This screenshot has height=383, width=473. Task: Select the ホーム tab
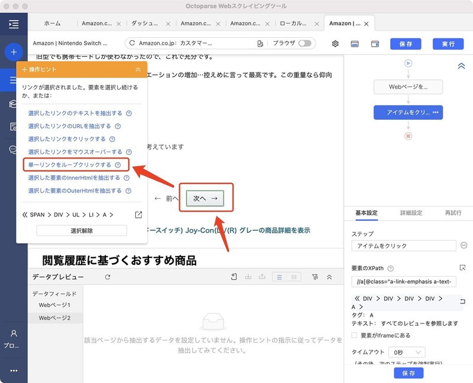pyautogui.click(x=52, y=24)
